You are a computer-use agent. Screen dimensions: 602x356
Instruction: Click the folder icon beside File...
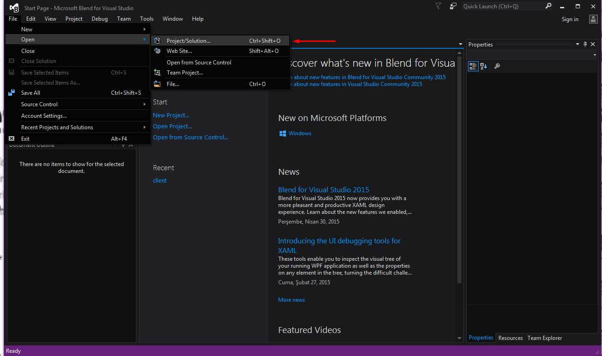(158, 84)
